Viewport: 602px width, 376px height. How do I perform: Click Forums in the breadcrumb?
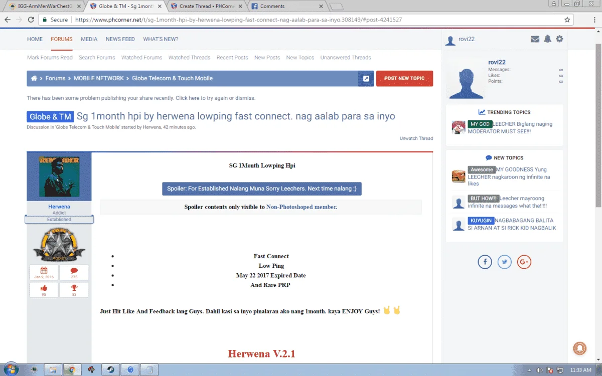click(56, 78)
